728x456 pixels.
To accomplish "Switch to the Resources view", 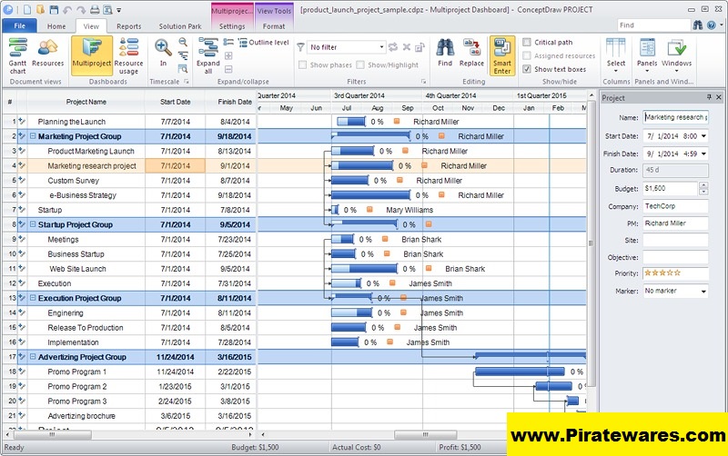I will tap(48, 55).
